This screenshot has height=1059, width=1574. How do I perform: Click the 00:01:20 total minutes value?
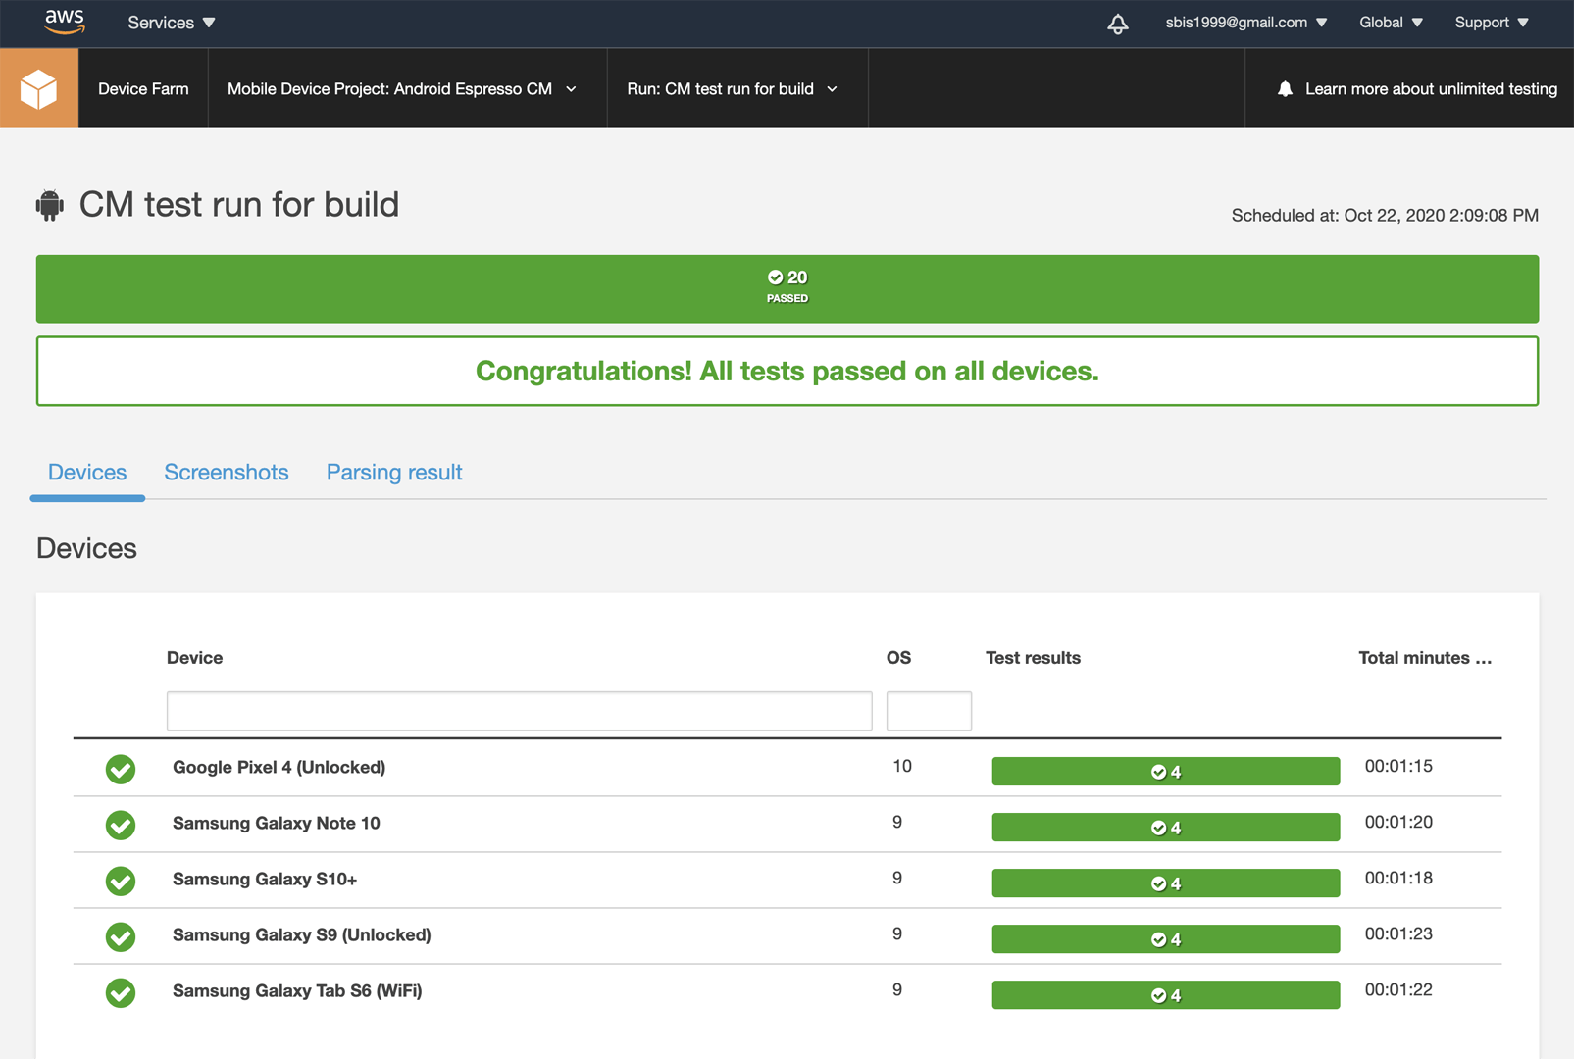1398,822
